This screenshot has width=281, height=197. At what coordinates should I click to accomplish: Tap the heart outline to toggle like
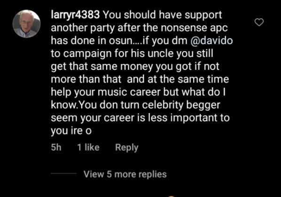[x=259, y=22]
